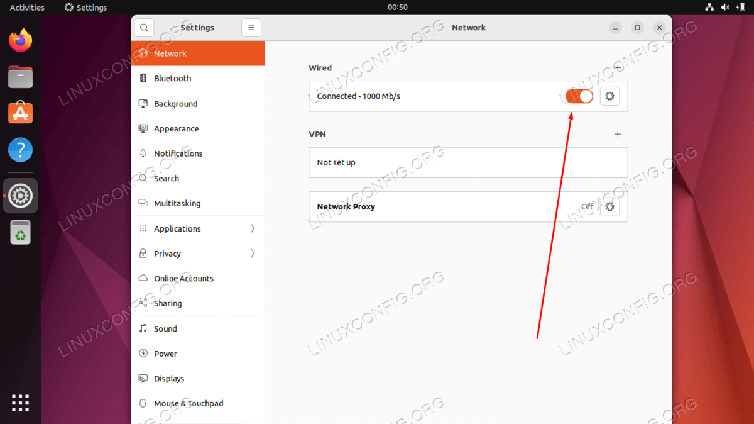Viewport: 754px width, 424px height.
Task: Click the Bluetooth icon in sidebar
Action: pyautogui.click(x=143, y=79)
